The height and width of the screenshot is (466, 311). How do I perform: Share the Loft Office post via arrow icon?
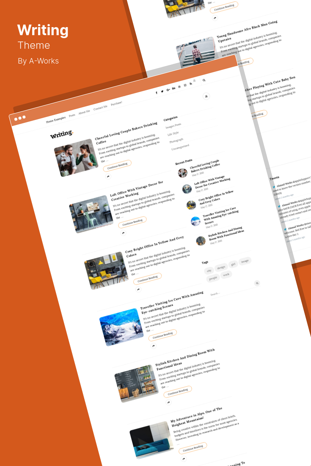point(124,233)
